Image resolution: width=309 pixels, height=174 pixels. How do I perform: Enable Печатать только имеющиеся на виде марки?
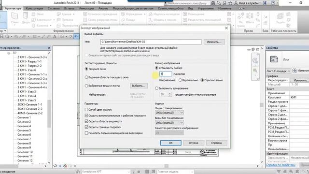(x=86, y=133)
